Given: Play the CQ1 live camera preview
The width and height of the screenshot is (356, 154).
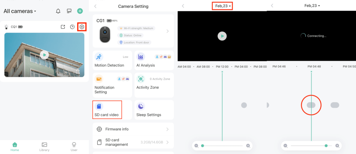Looking at the screenshot, I should (x=44, y=55).
